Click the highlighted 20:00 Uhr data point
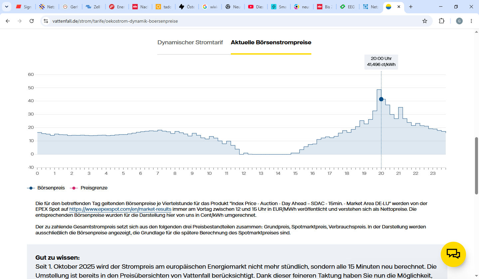 (x=381, y=99)
